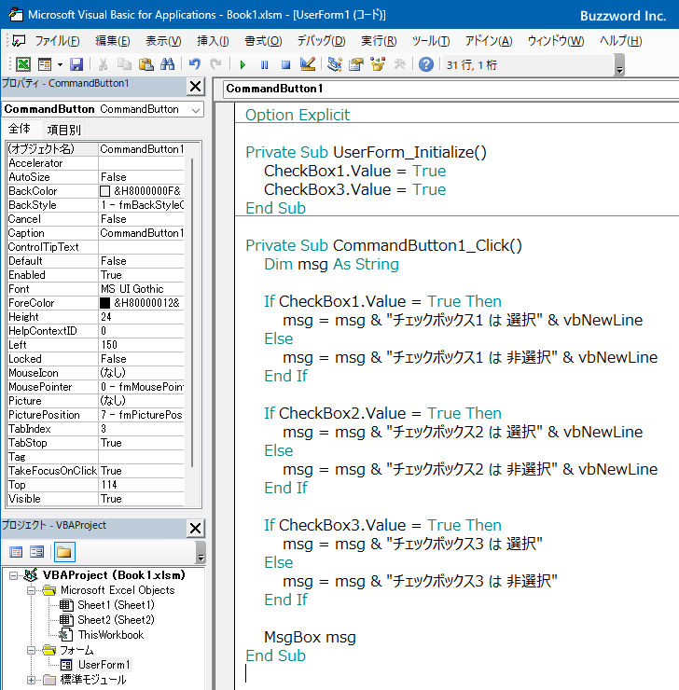Click the document control icon beside ファイル menu

pos(19,41)
